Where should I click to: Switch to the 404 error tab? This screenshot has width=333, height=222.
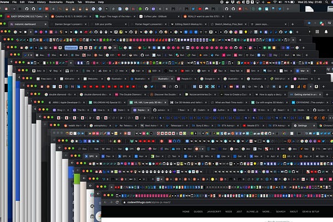[x=70, y=79]
